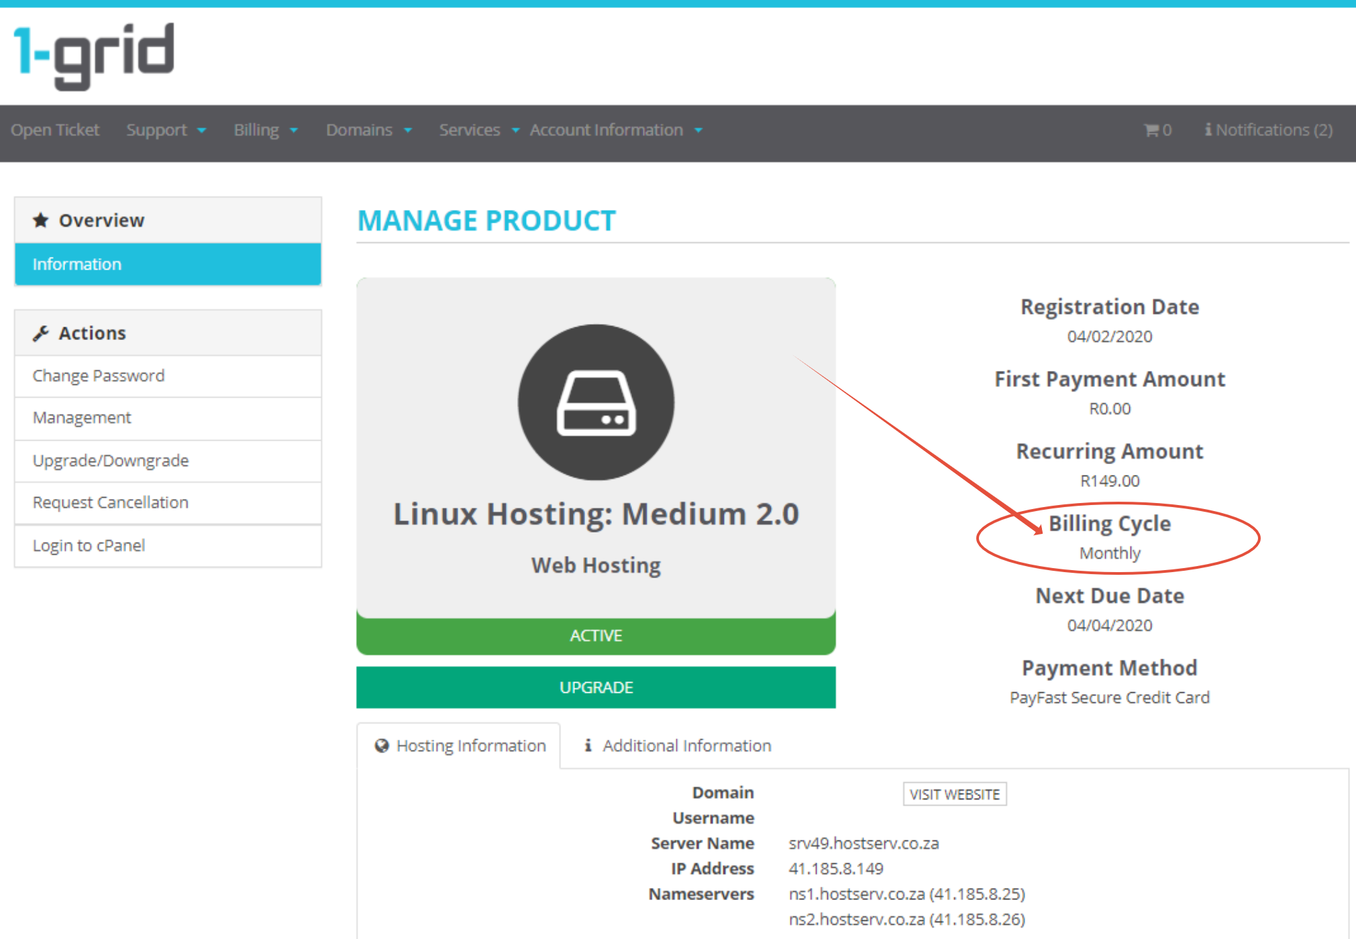Click the hosting server drive icon

[x=596, y=402]
